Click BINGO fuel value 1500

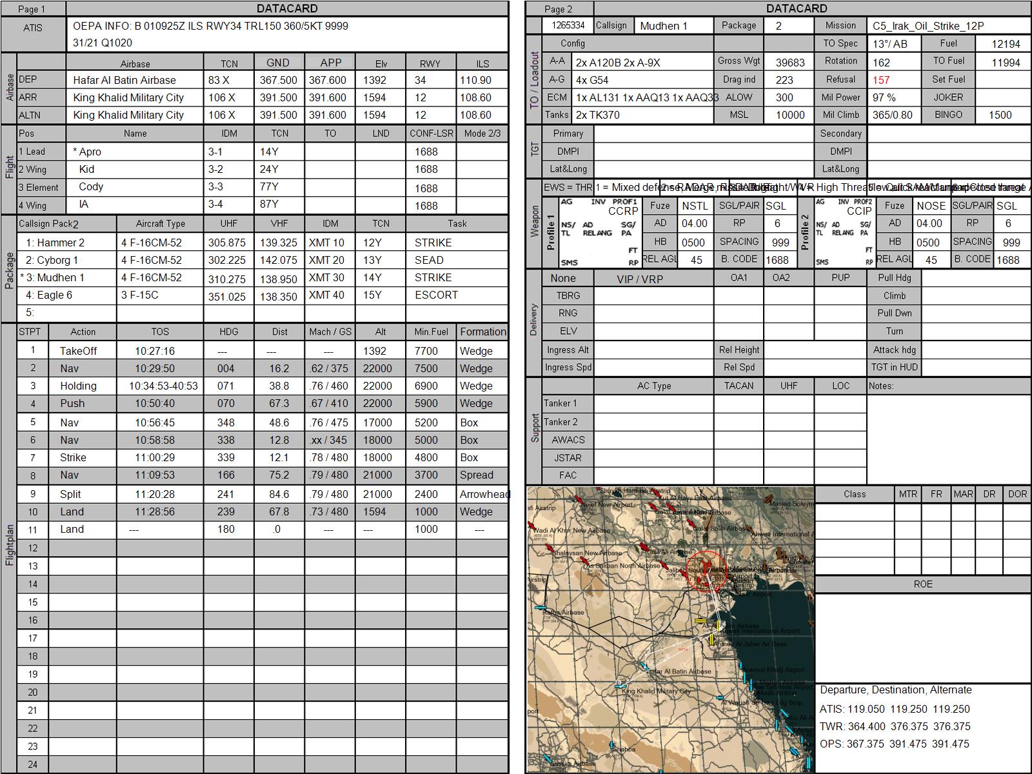(1000, 115)
